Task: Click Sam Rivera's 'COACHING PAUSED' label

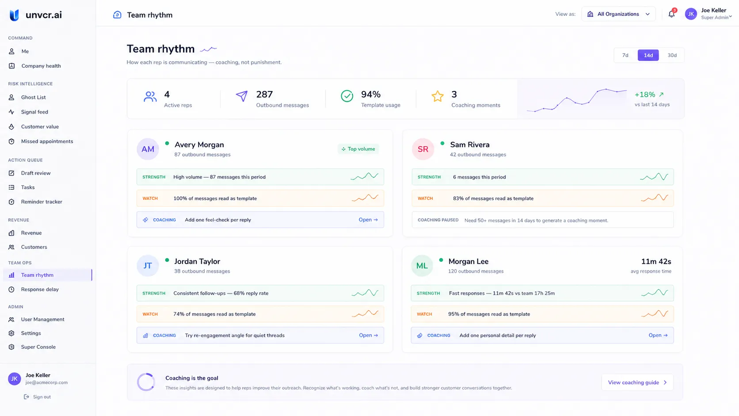Action: point(438,220)
